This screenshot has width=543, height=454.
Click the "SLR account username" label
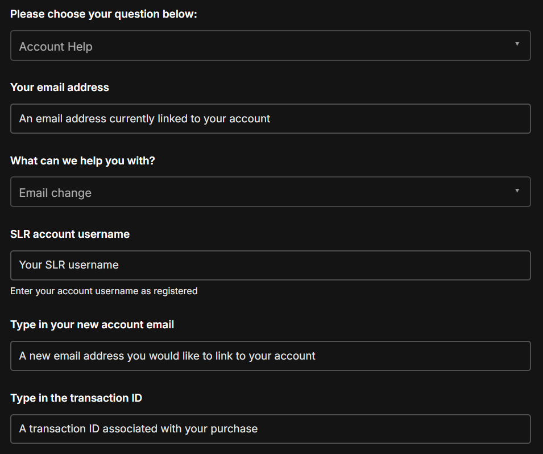(70, 234)
